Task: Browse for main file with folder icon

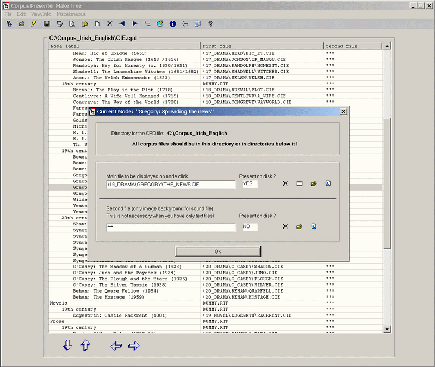Action: click(x=314, y=184)
